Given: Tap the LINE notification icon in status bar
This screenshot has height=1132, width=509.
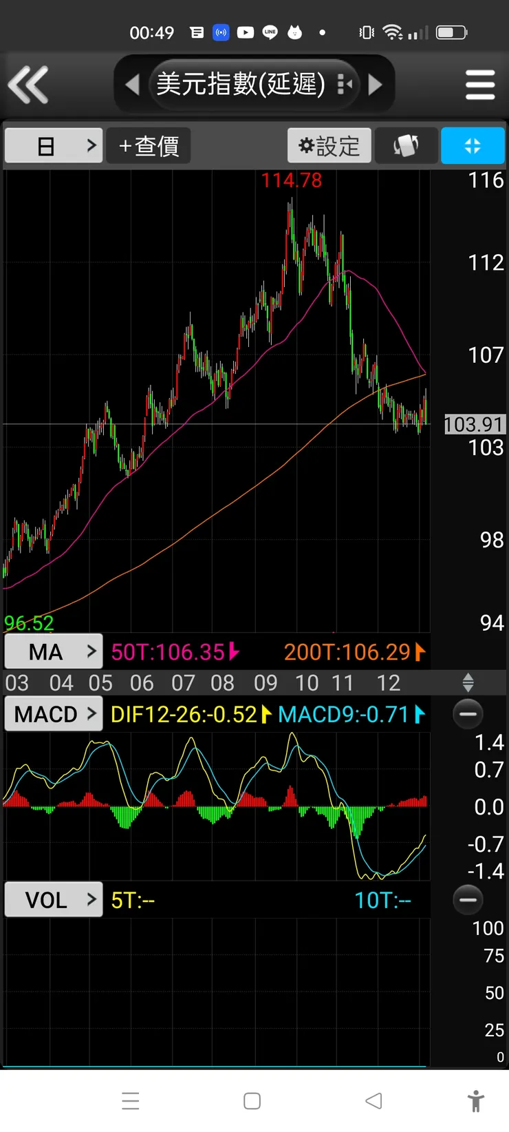Looking at the screenshot, I should pyautogui.click(x=270, y=32).
